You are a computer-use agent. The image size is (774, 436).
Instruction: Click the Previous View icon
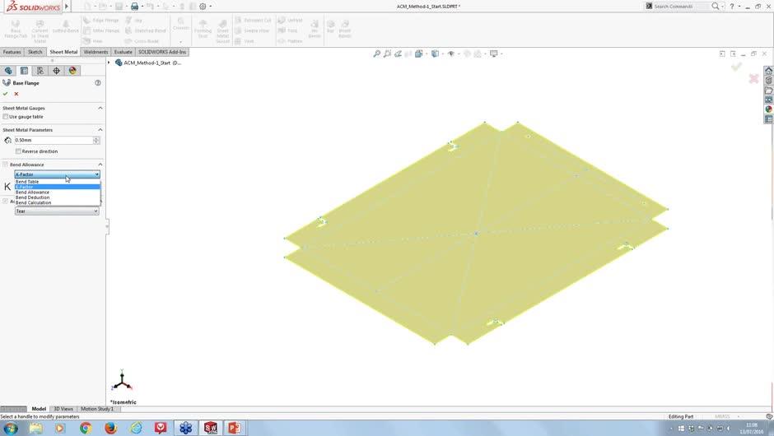click(398, 53)
